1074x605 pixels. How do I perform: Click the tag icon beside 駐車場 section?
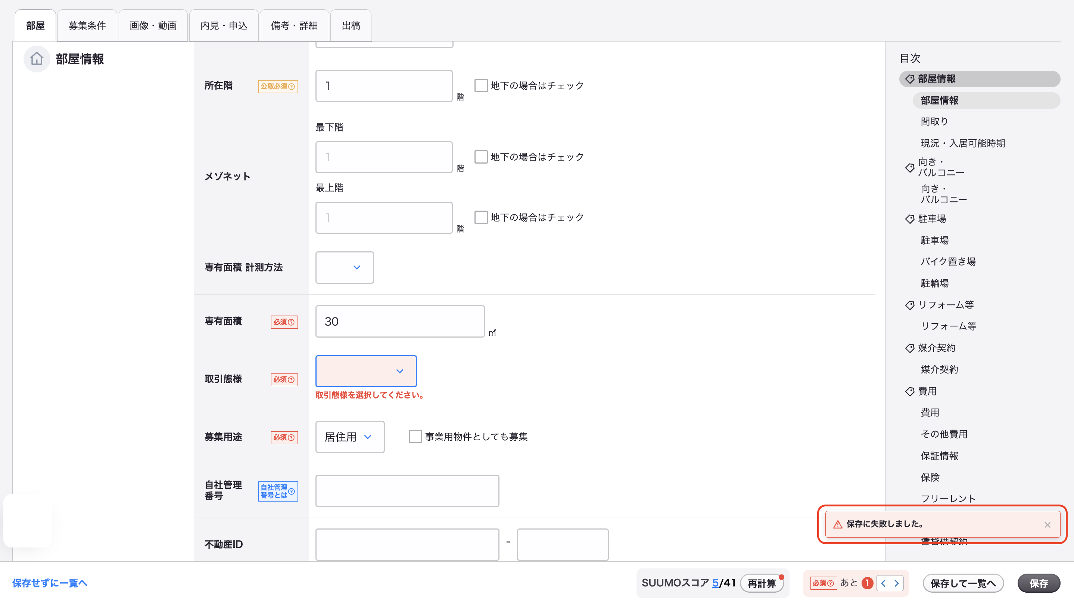click(909, 219)
